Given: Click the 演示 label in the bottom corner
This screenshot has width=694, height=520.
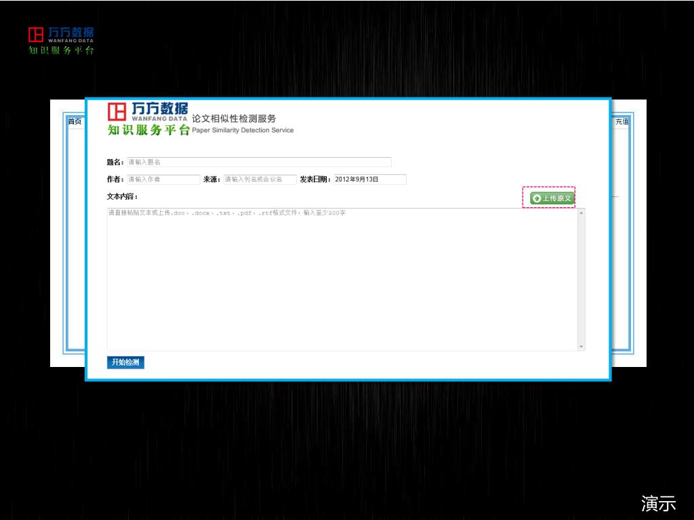Looking at the screenshot, I should point(658,503).
